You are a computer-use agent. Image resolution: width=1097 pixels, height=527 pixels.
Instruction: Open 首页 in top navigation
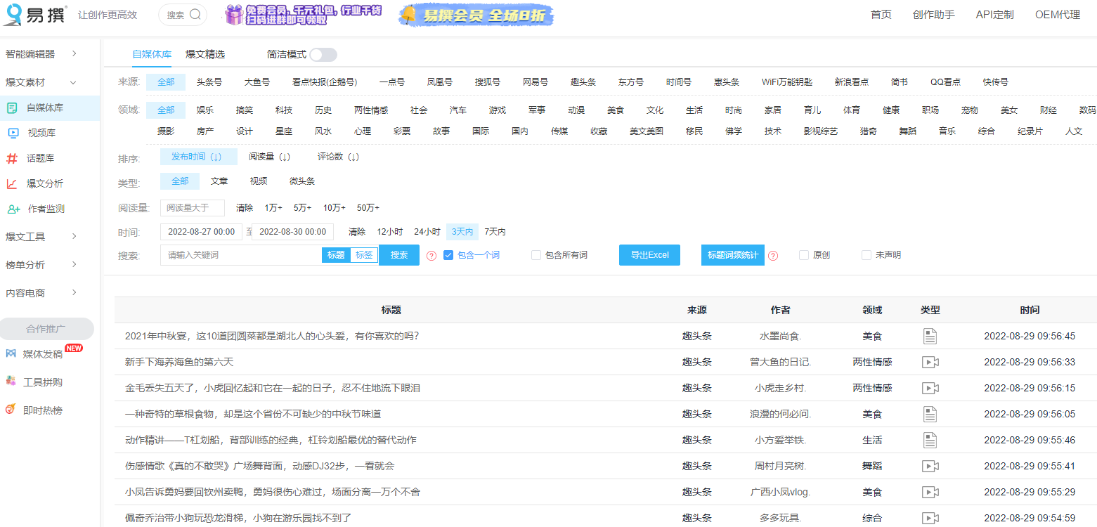881,15
